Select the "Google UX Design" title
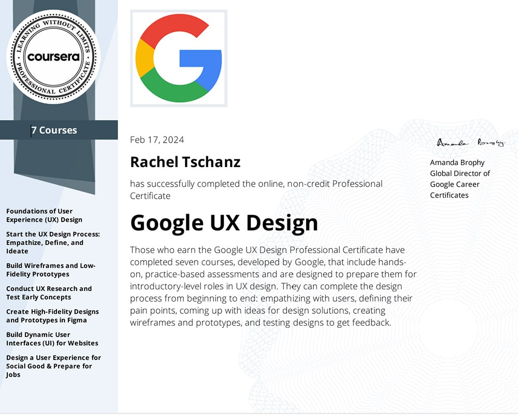Image resolution: width=518 pixels, height=415 pixels. [224, 223]
